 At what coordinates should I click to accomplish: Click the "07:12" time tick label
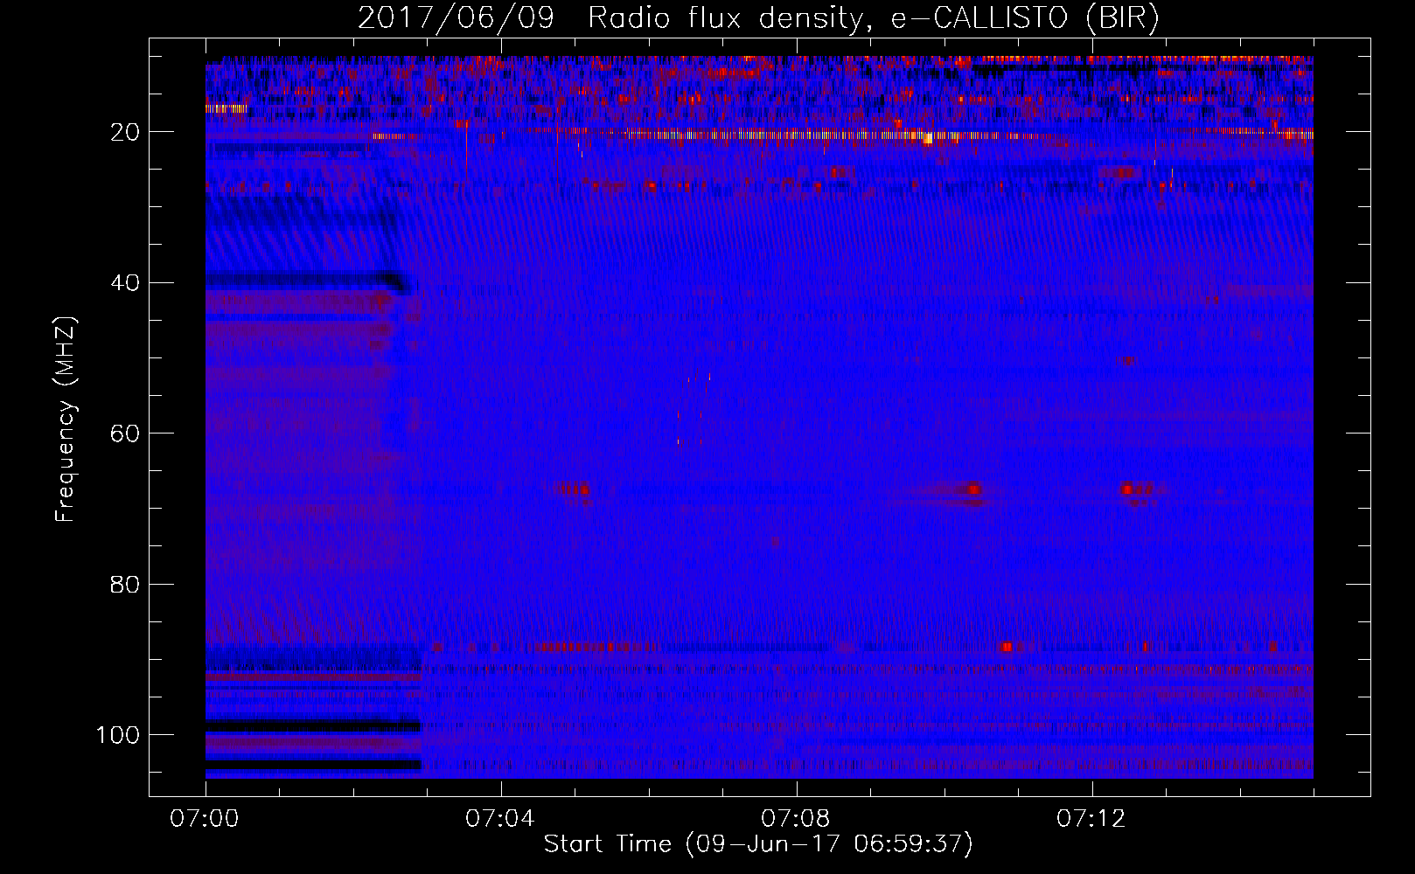[1091, 818]
